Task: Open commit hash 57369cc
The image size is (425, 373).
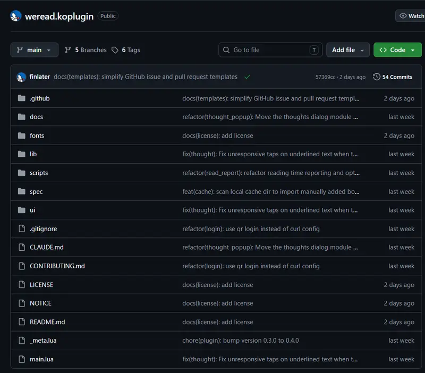Action: pos(325,77)
